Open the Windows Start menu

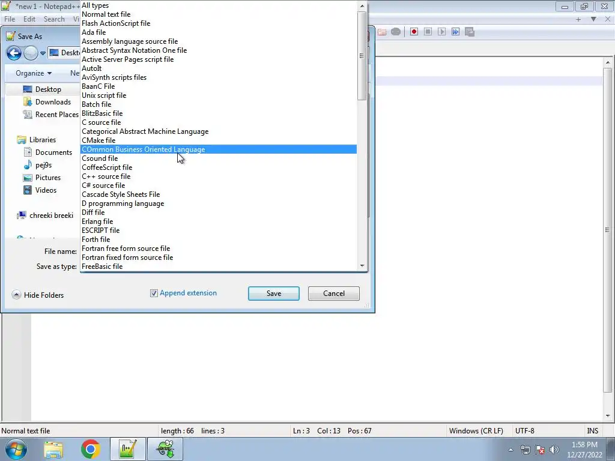(x=16, y=449)
